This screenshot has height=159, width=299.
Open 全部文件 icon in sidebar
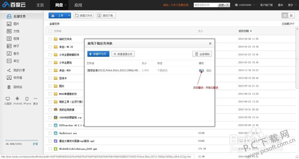tap(9, 16)
